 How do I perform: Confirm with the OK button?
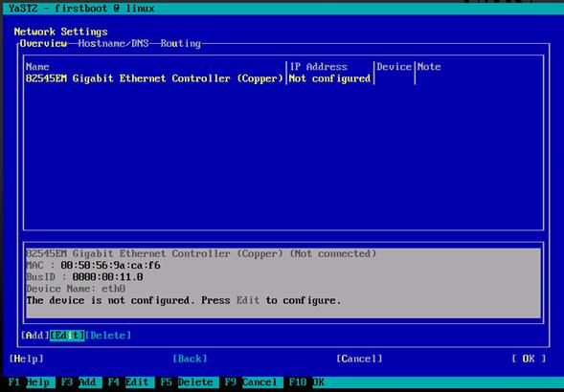point(529,359)
